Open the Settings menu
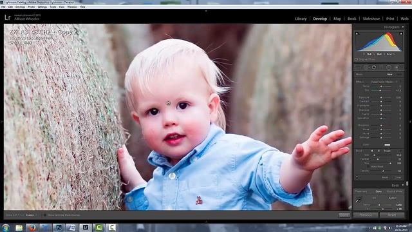Viewport: 412px width, 232px height. point(42,7)
